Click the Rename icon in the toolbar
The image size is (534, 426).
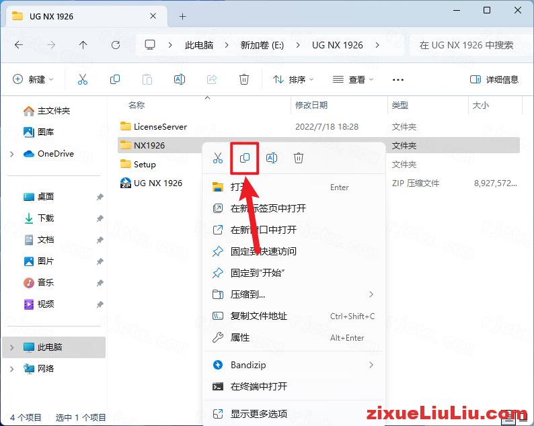(x=180, y=79)
